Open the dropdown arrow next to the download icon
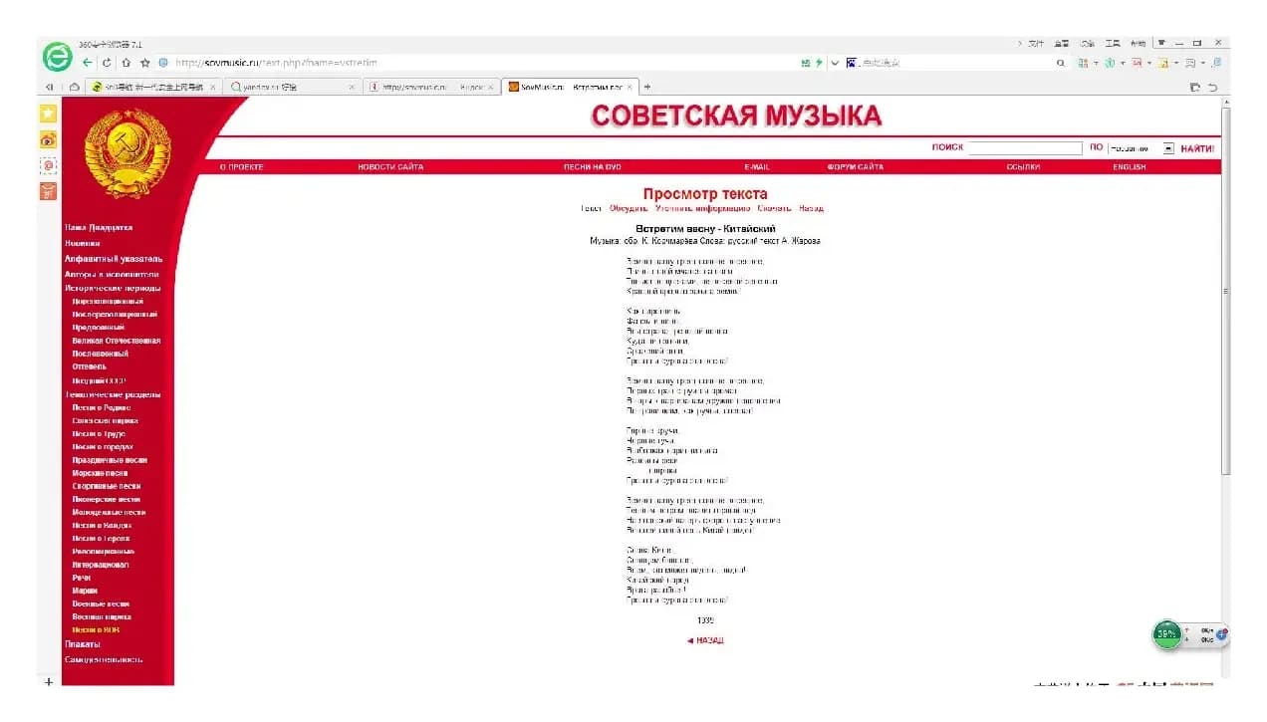This screenshot has width=1267, height=722. (x=1175, y=63)
